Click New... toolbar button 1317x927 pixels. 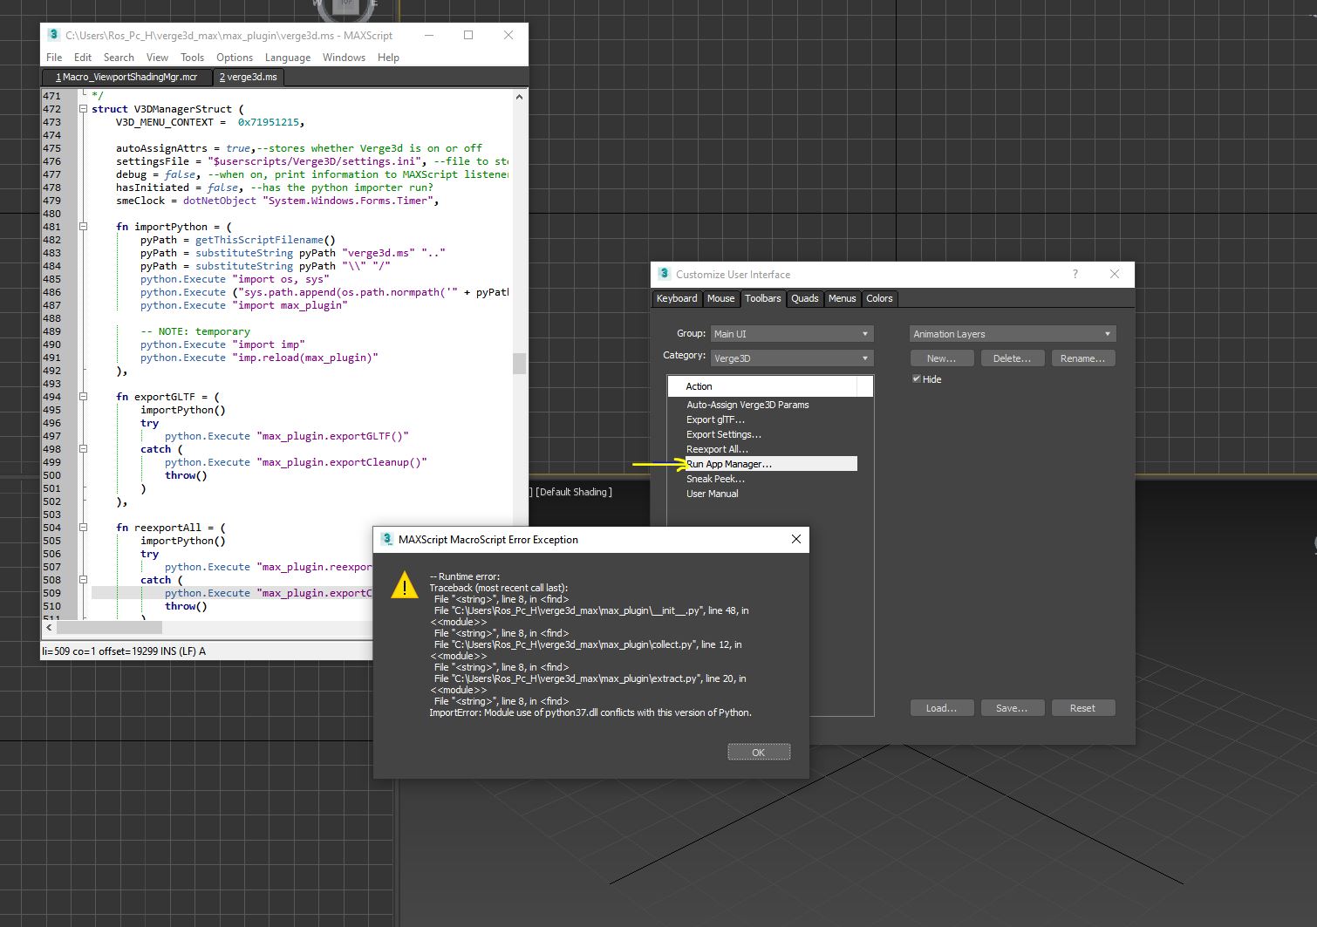click(x=942, y=358)
